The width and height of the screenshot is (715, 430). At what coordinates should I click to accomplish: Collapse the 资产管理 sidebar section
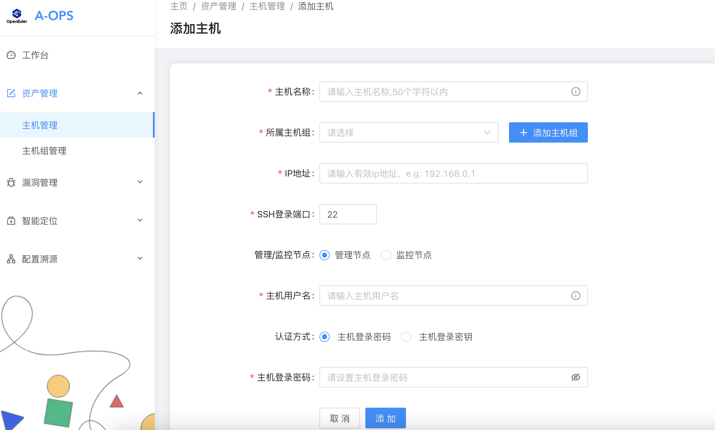tap(140, 93)
